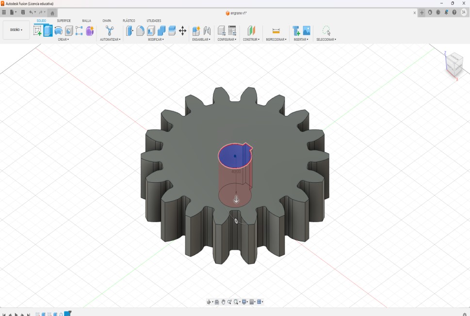Undo the last action

point(31,12)
